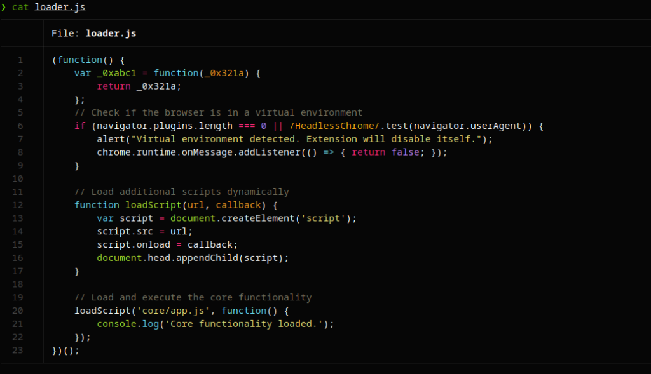The width and height of the screenshot is (651, 374).
Task: Click the underlined loader.js filename in command
Action: pyautogui.click(x=60, y=7)
